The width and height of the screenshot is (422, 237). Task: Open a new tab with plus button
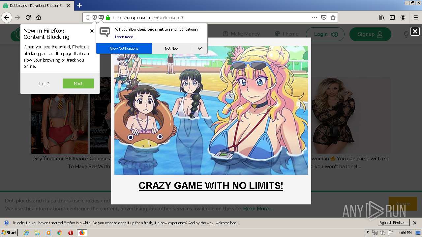[x=79, y=5]
